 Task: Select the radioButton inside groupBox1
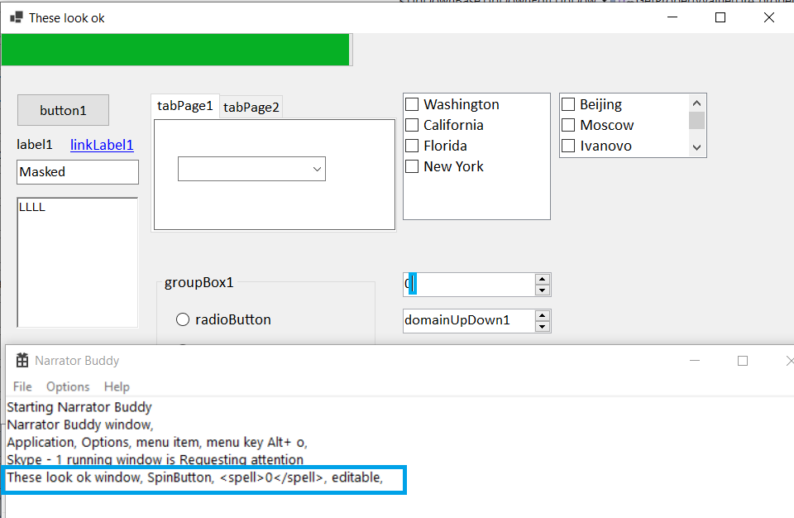click(182, 319)
